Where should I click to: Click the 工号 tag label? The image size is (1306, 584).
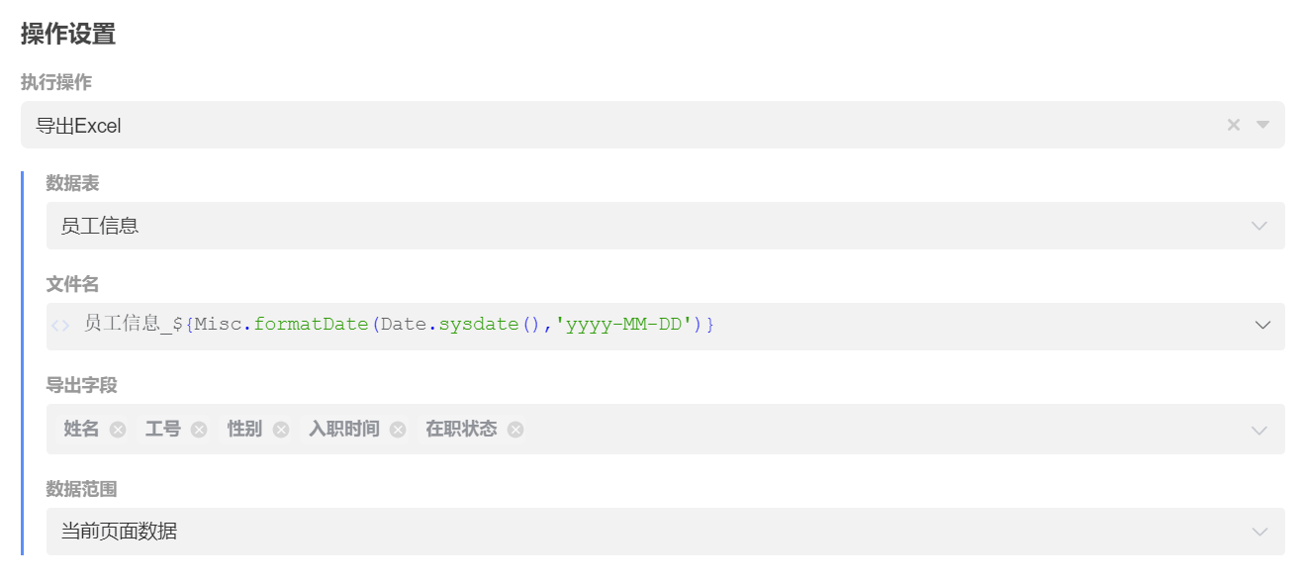click(x=163, y=429)
